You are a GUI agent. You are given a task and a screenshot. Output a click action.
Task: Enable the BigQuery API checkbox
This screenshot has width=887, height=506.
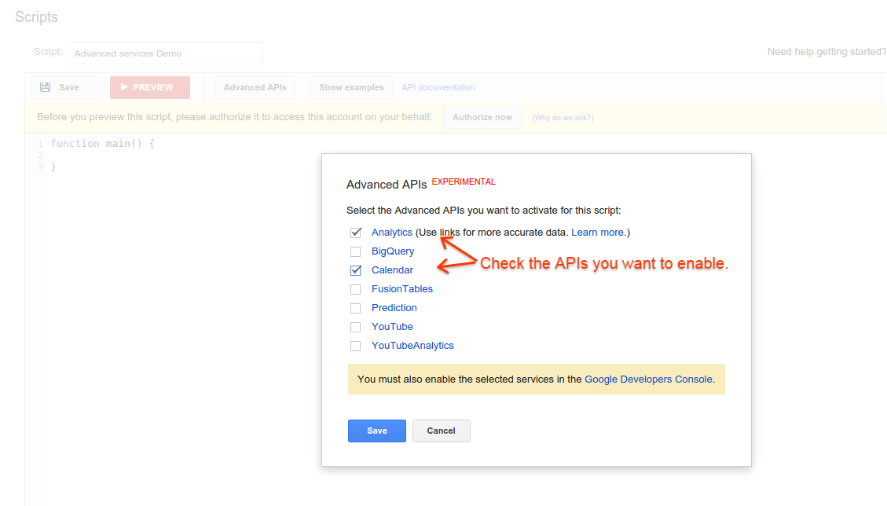click(356, 251)
